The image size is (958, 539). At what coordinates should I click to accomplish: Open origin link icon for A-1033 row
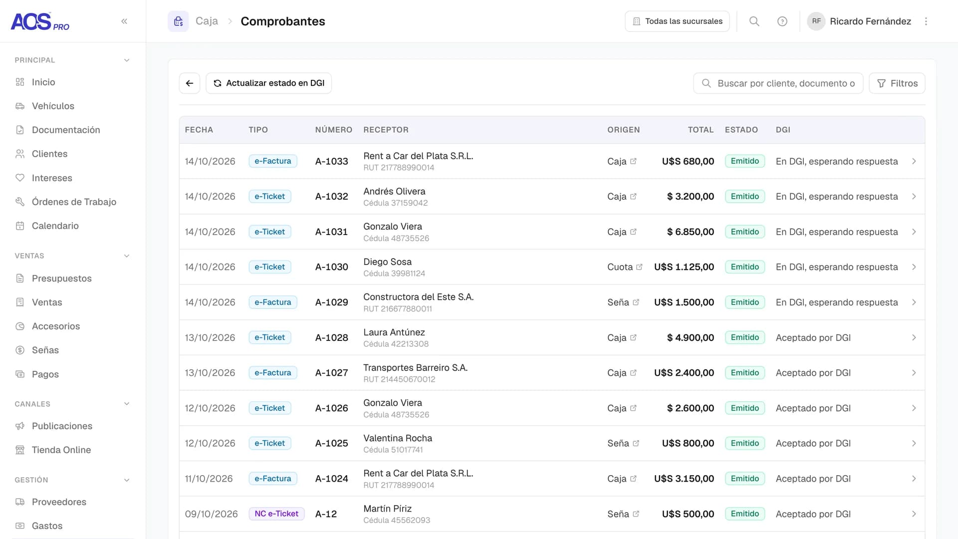pyautogui.click(x=633, y=161)
